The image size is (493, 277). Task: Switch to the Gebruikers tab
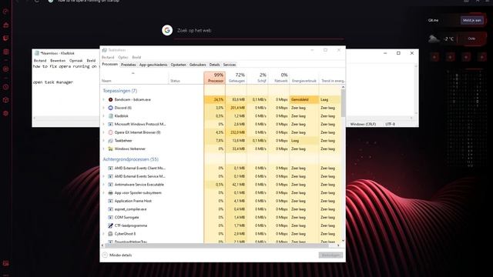tap(197, 65)
